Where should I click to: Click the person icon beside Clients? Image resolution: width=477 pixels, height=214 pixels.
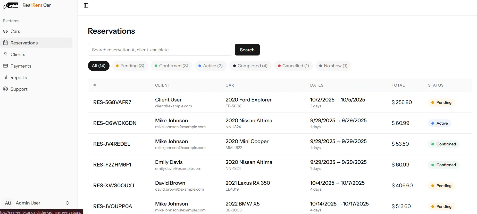click(5, 54)
